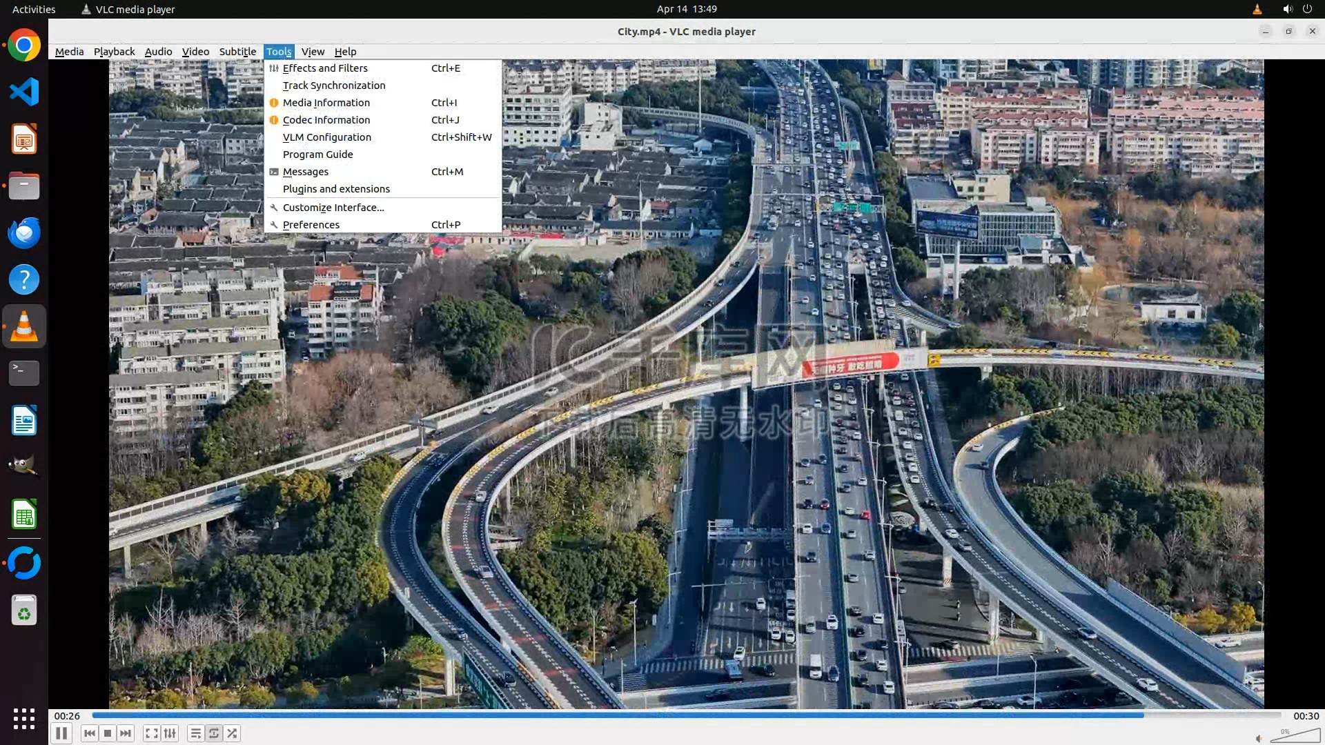Show extended settings equalizer icon
Image resolution: width=1325 pixels, height=745 pixels.
click(170, 733)
